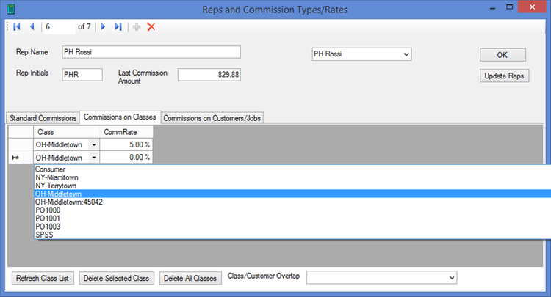The height and width of the screenshot is (297, 551).
Task: Select the new-row marker row header
Action: point(21,158)
